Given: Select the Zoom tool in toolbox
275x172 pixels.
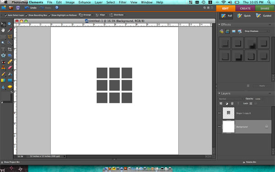Looking at the screenshot, I should pos(10,24).
